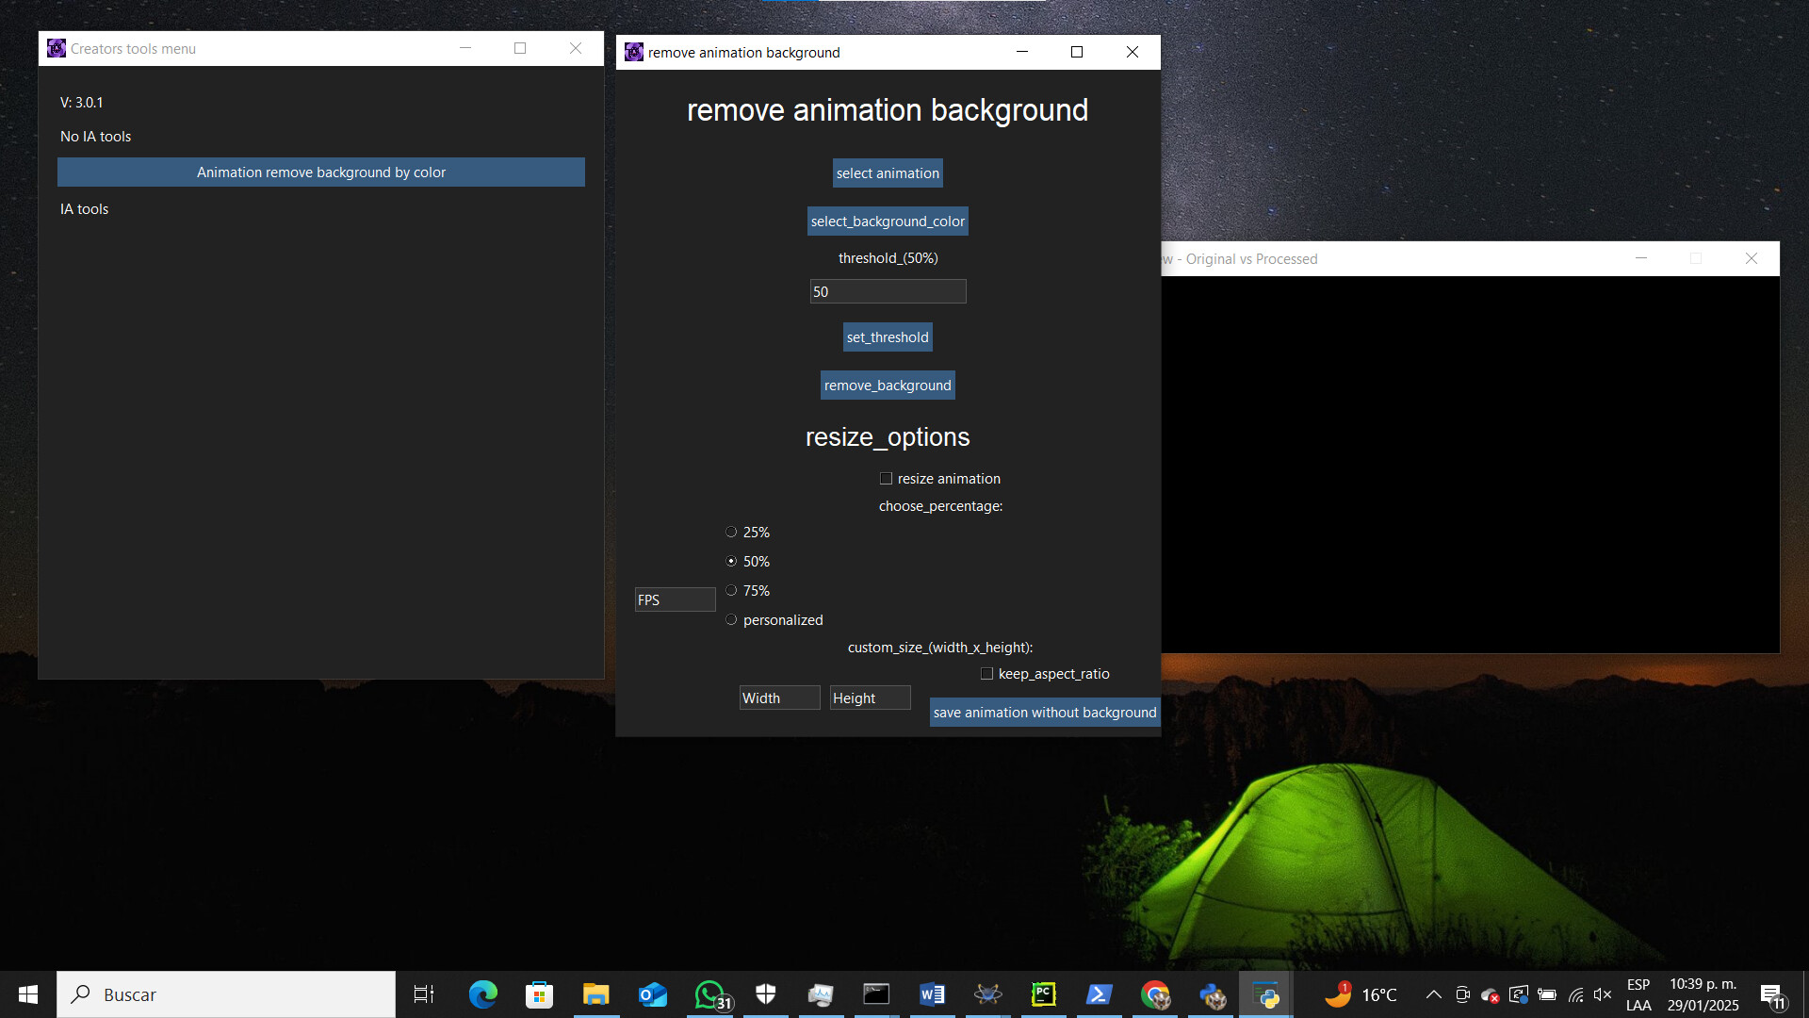1809x1018 pixels.
Task: Select the personalized resize option
Action: point(732,619)
